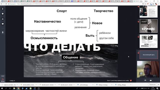The image size is (160, 90).
Task: Open the '_20mxutIspl.jpg' download
Action: pyautogui.click(x=83, y=85)
